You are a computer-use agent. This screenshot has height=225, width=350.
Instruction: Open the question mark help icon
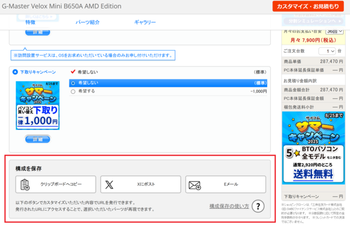coord(258,206)
